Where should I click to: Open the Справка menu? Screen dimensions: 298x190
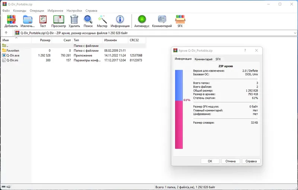tap(91, 11)
